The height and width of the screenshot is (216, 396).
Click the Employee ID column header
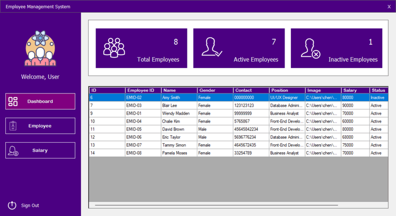pyautogui.click(x=143, y=90)
